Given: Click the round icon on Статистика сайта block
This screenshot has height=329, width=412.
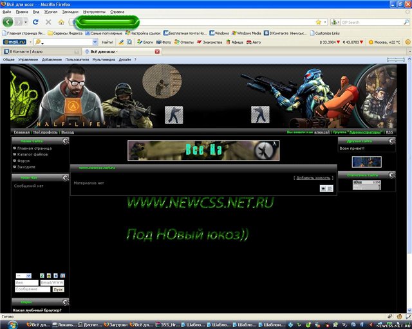Looking at the screenshot, I should tap(392, 175).
